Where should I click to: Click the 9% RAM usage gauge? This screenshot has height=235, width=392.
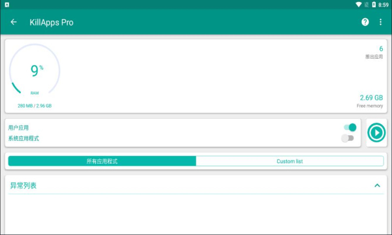[x=35, y=70]
